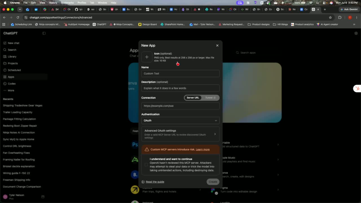View site information in the address bar
Viewport: 361px width, 203px height.
pyautogui.click(x=26, y=17)
